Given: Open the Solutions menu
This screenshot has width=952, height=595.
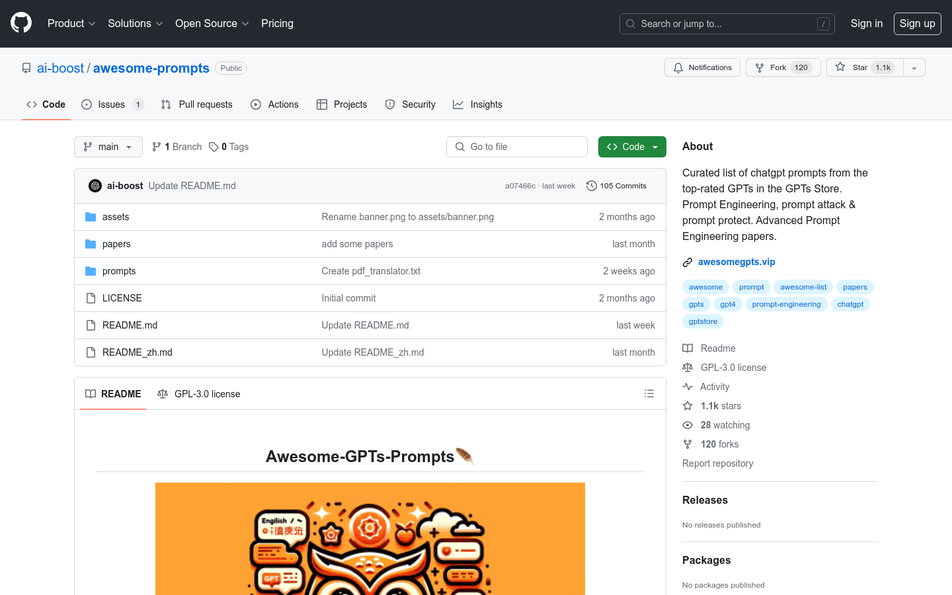Looking at the screenshot, I should (x=135, y=23).
